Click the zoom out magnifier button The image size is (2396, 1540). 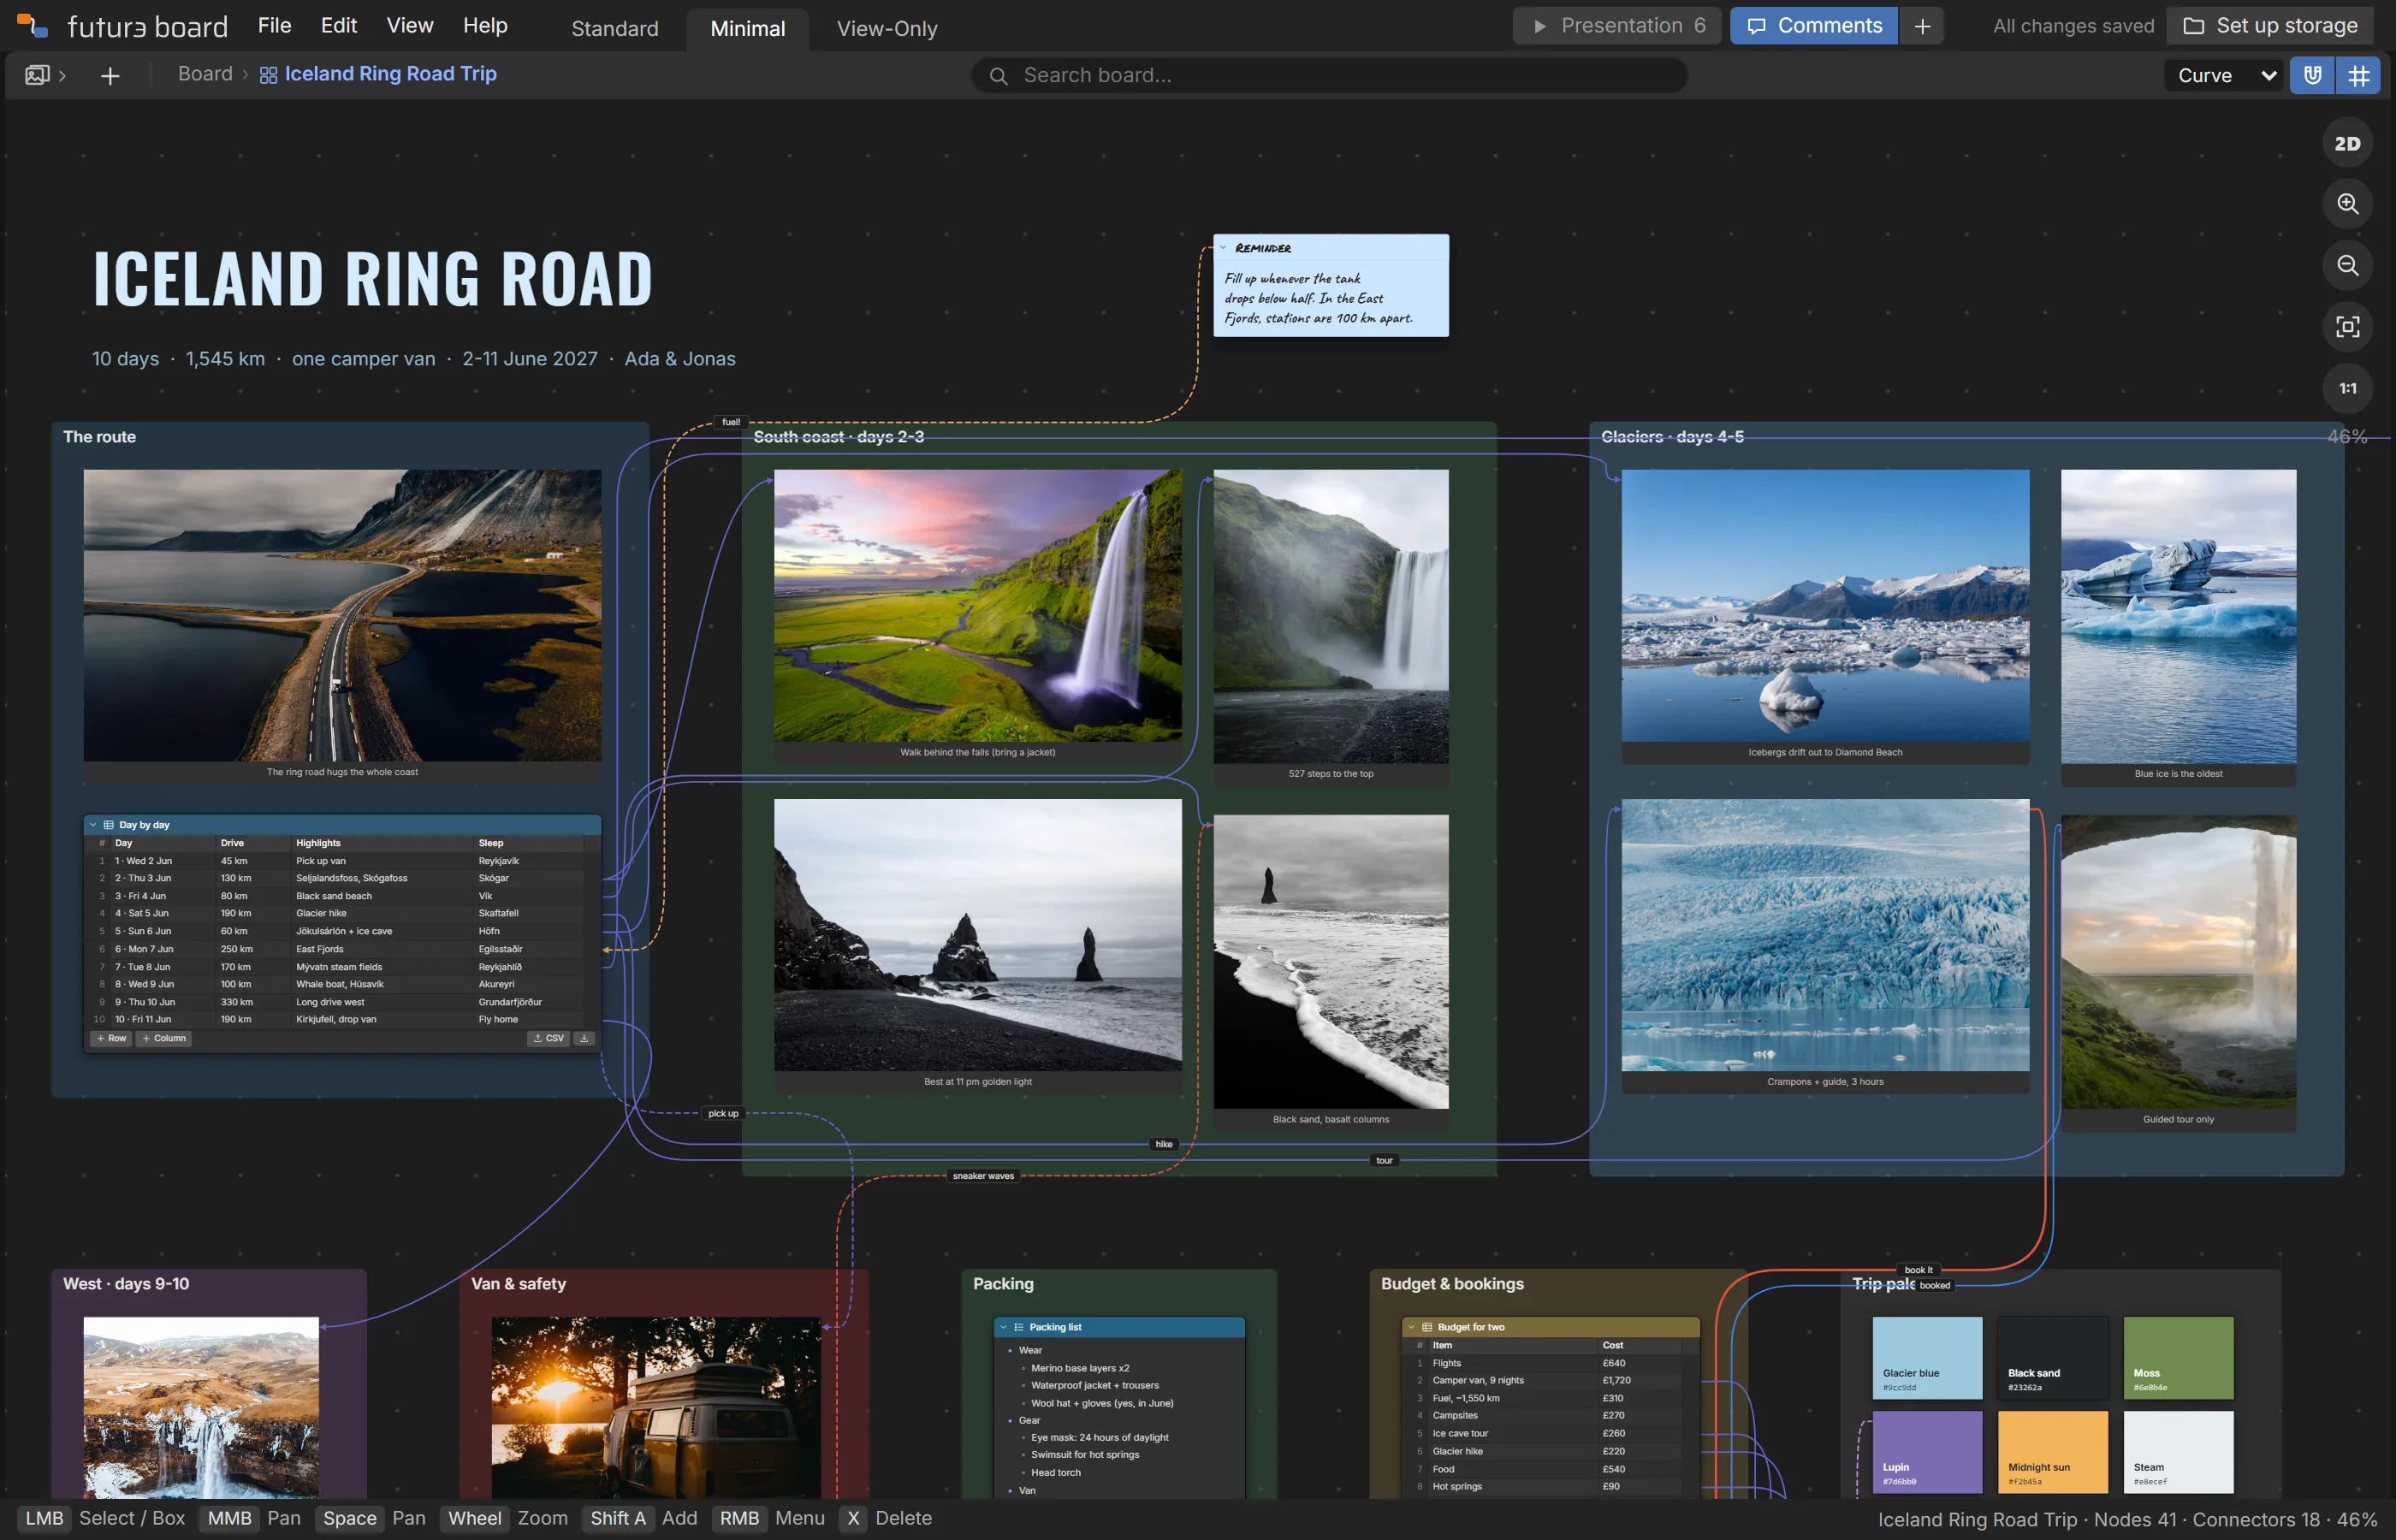[2347, 265]
